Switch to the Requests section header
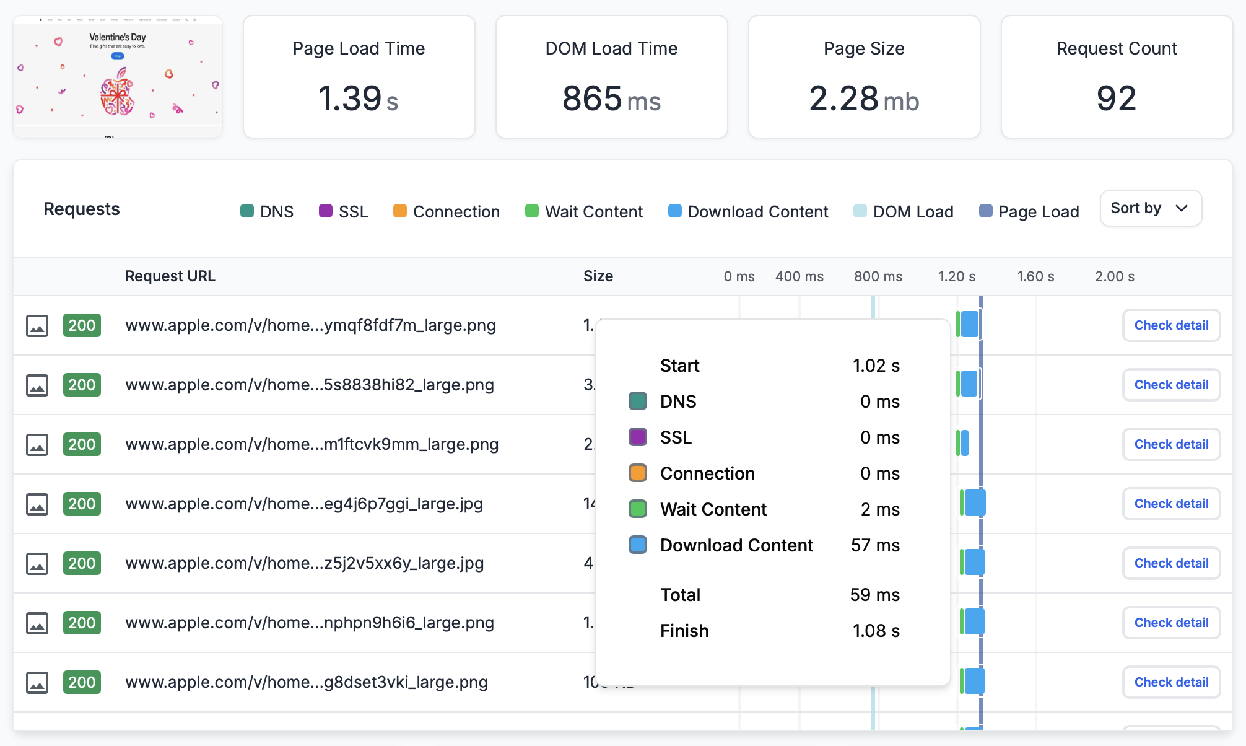The height and width of the screenshot is (746, 1246). (81, 209)
